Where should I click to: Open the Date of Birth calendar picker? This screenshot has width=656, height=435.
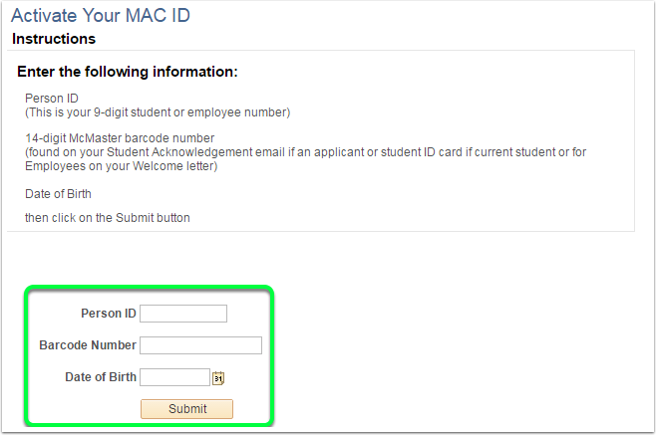(x=219, y=377)
